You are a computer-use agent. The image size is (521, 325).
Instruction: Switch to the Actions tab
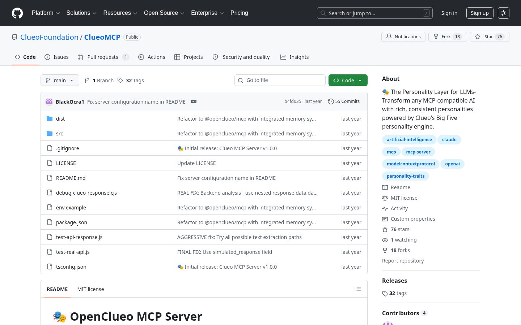click(x=152, y=57)
